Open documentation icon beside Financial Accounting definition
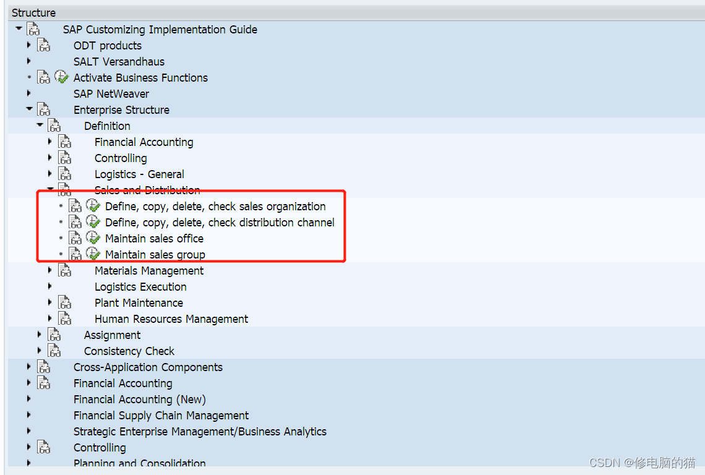The image size is (705, 475). pyautogui.click(x=65, y=142)
